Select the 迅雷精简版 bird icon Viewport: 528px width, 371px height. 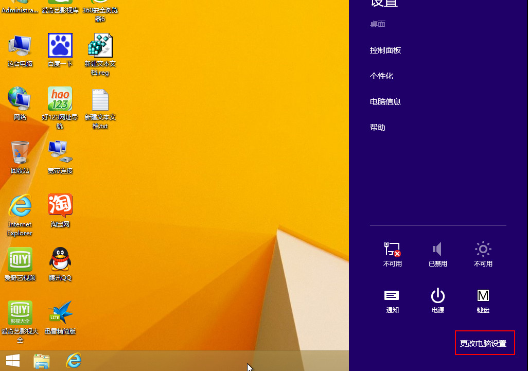click(60, 318)
